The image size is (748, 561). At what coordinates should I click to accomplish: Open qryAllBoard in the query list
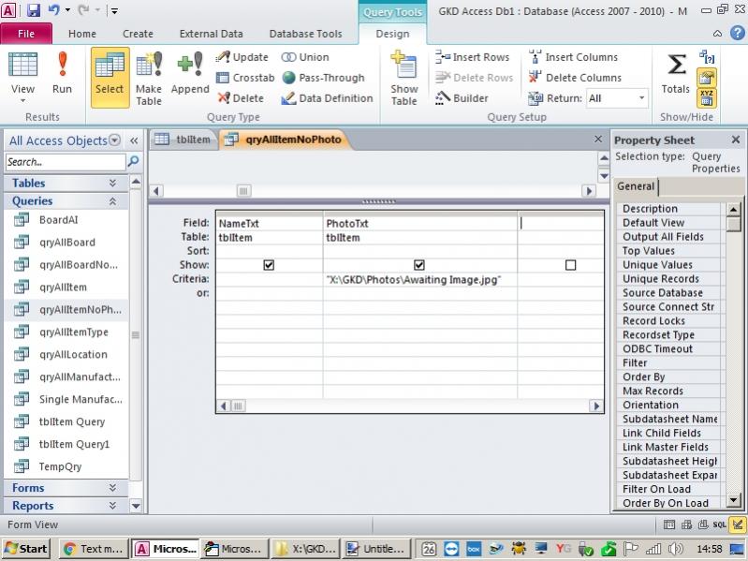[66, 243]
